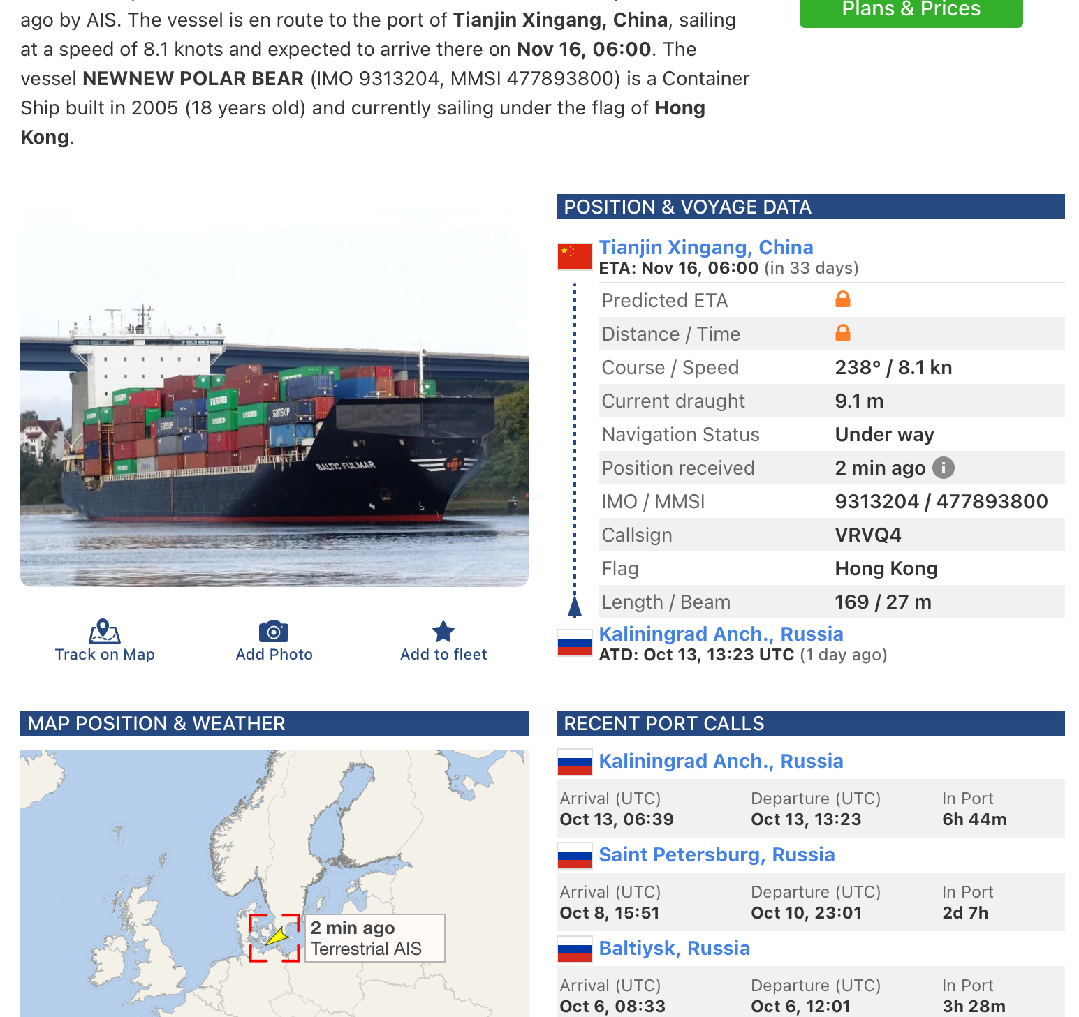Click the Add to fleet star icon
Image resolution: width=1079 pixels, height=1017 pixels.
(443, 631)
